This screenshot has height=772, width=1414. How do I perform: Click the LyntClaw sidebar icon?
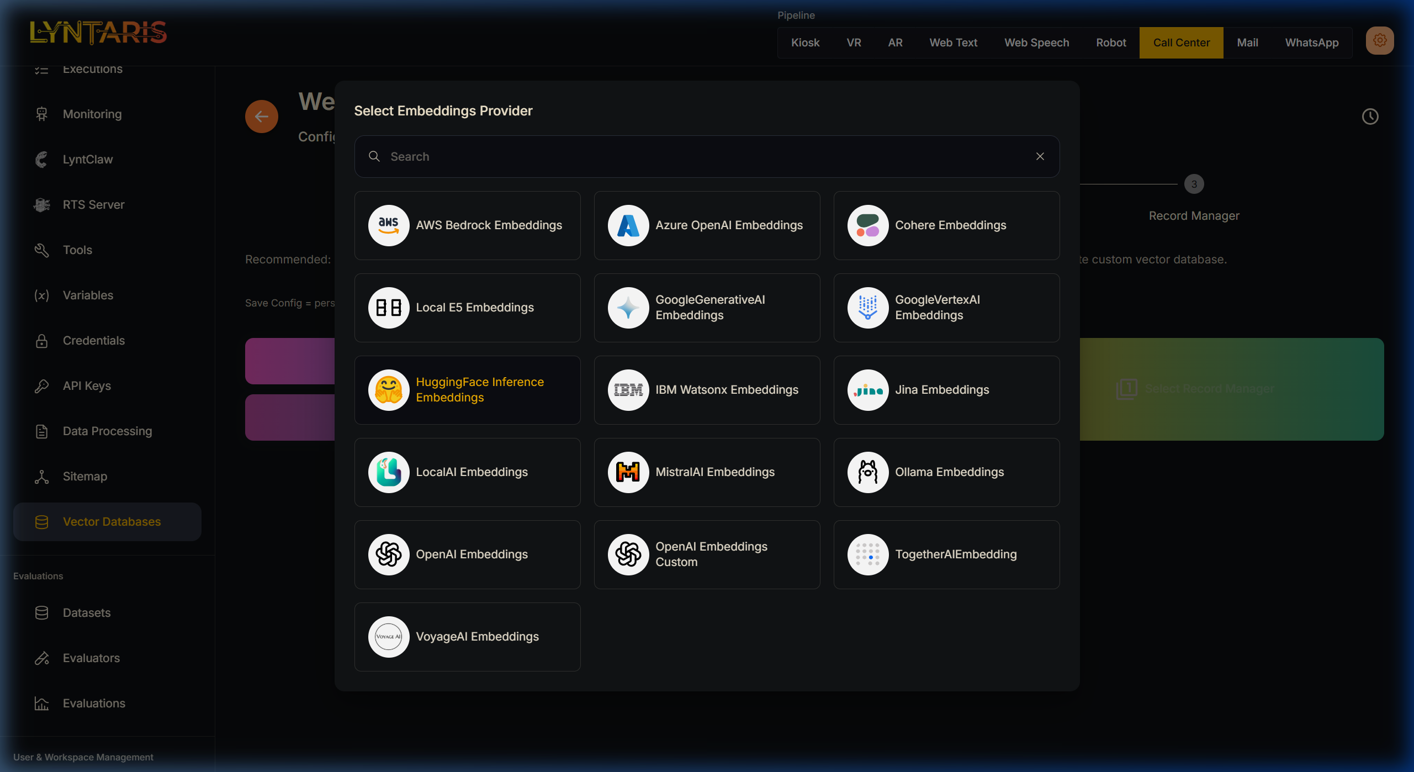coord(42,160)
